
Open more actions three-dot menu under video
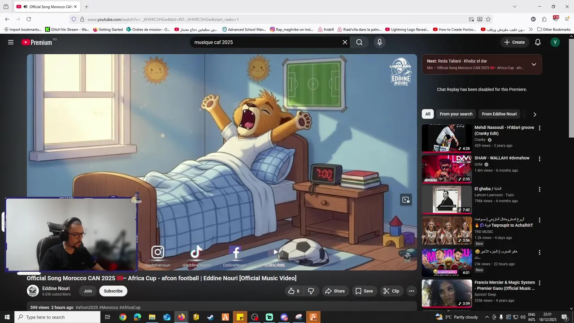pyautogui.click(x=411, y=291)
